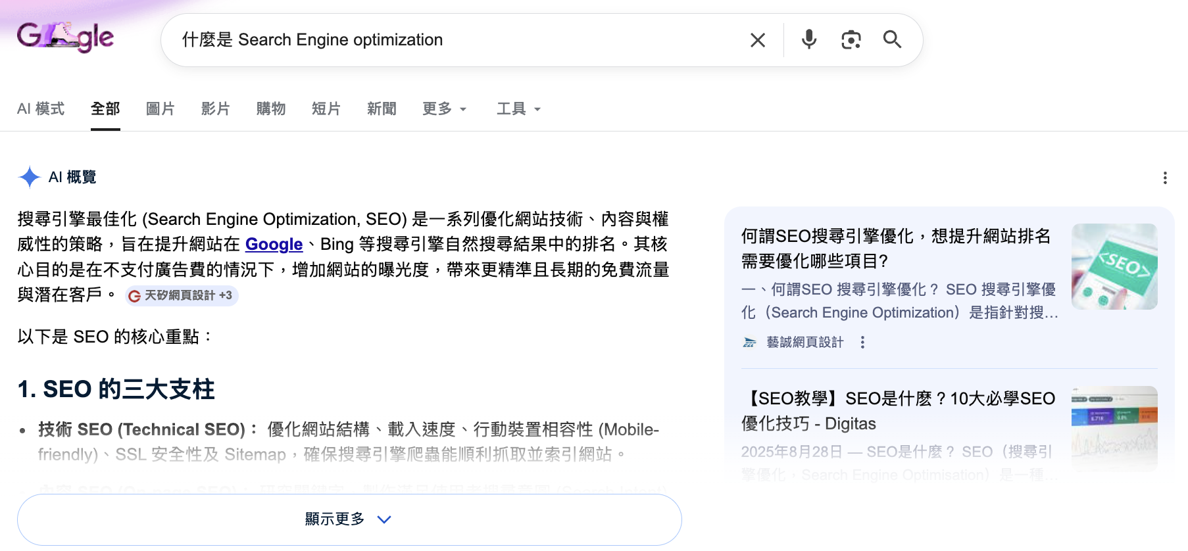Click the 一、何謂SEO 搜尋引擎優化 snippet text
The width and height of the screenshot is (1188, 551).
[x=900, y=301]
